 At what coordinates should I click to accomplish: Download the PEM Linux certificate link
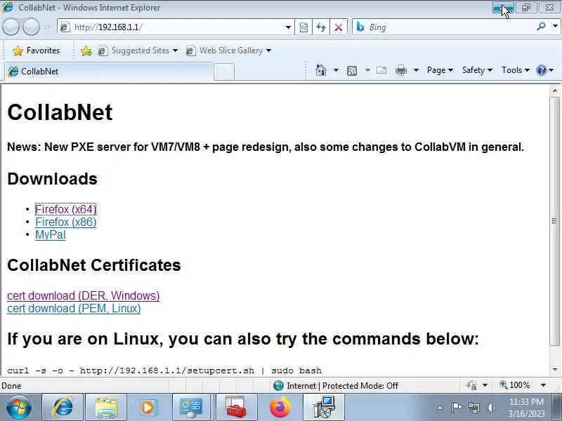[x=74, y=308]
